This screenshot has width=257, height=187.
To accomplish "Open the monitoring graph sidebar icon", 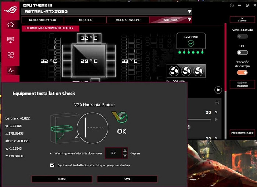I will tap(11, 70).
